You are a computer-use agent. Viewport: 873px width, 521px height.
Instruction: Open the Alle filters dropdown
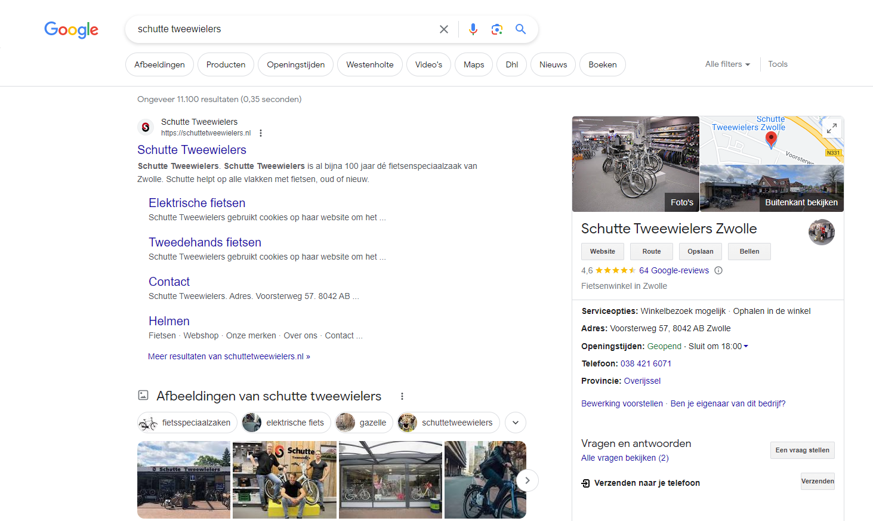pos(727,64)
